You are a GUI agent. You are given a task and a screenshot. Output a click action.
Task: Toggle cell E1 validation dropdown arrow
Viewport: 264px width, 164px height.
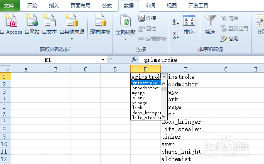pyautogui.click(x=164, y=77)
